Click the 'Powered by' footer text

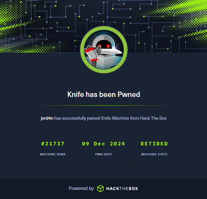pyautogui.click(x=81, y=188)
